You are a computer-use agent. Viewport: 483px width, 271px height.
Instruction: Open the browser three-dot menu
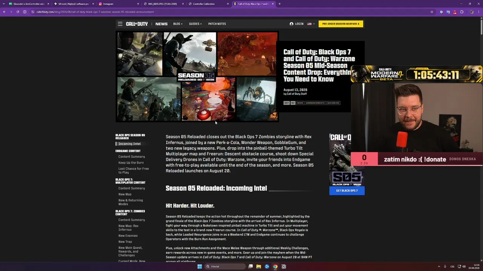tap(478, 12)
